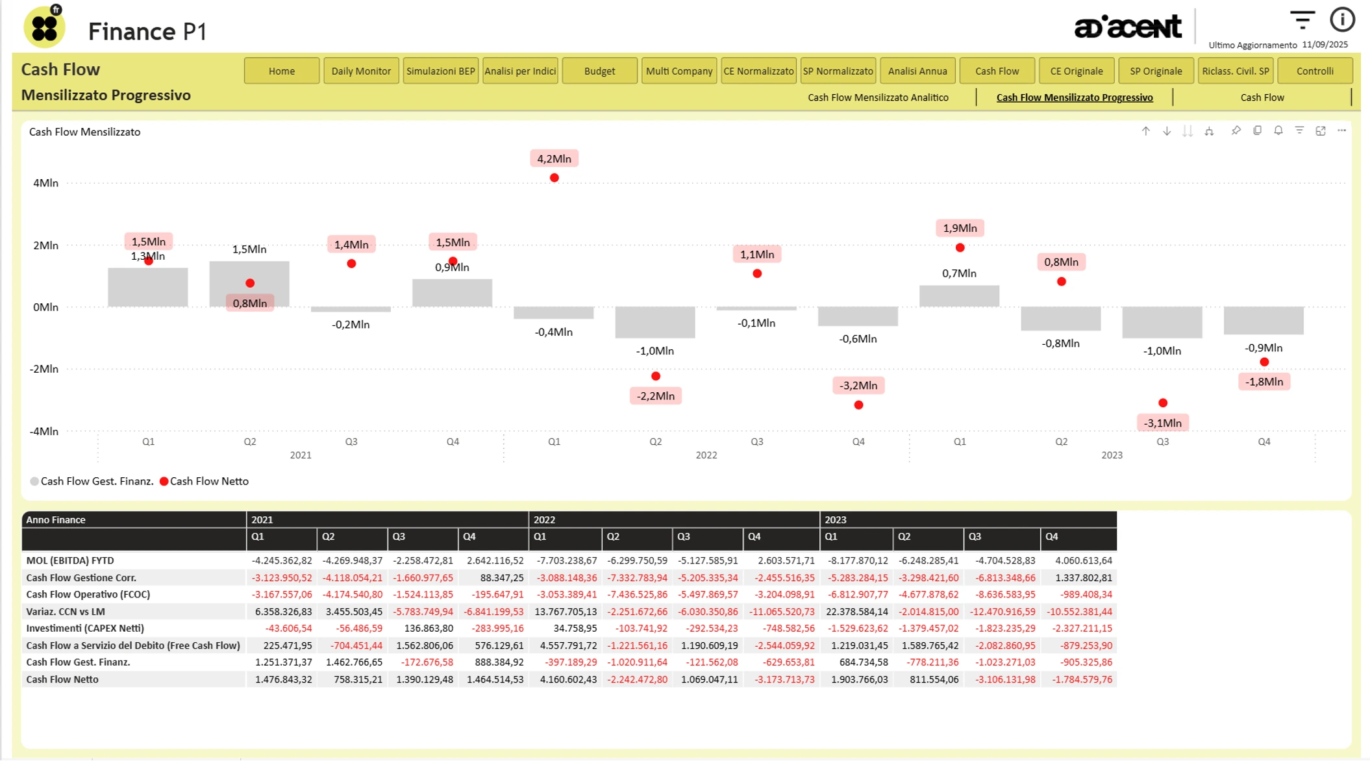Show filters affecting this visual
The width and height of the screenshot is (1370, 761).
coord(1299,131)
